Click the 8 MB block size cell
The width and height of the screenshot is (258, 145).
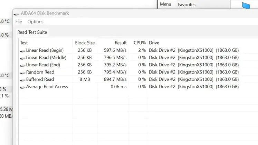pos(85,79)
